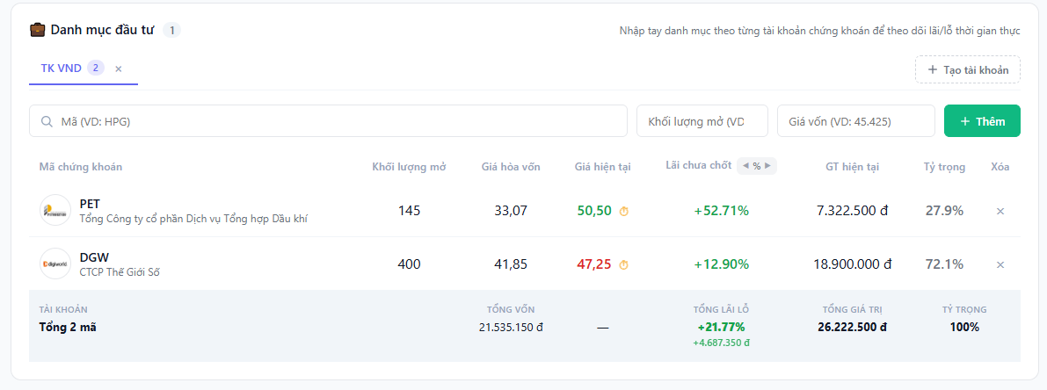Click the CTCP Thế Giới Số company name
The image size is (1047, 390).
click(120, 272)
